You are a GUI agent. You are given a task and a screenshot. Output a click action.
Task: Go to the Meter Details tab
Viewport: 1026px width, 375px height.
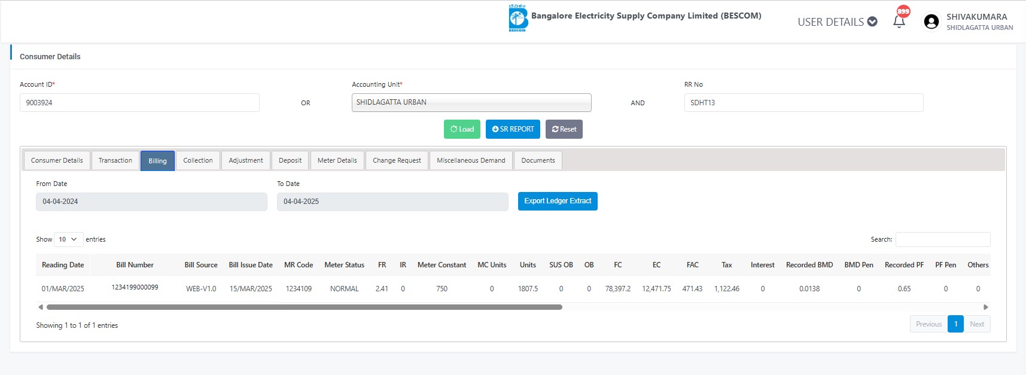(x=337, y=160)
